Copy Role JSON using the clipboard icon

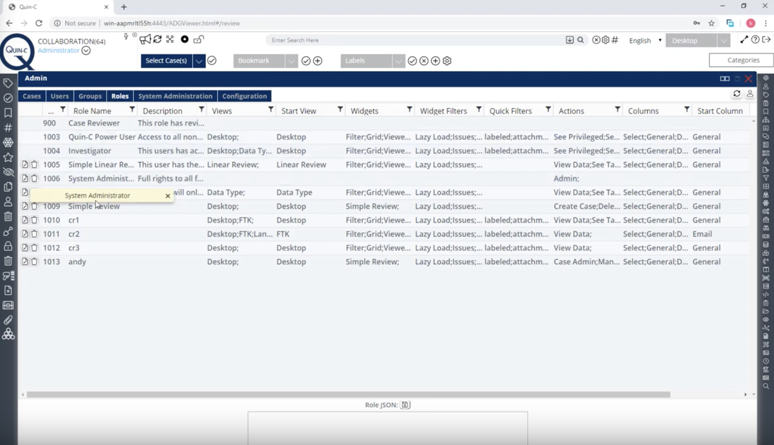pyautogui.click(x=405, y=405)
